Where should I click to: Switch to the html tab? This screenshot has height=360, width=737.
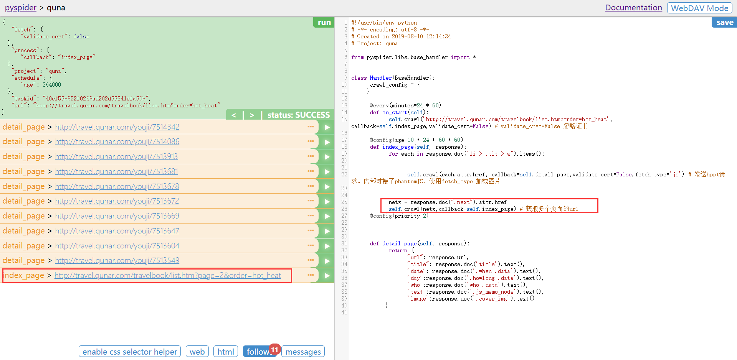point(226,352)
